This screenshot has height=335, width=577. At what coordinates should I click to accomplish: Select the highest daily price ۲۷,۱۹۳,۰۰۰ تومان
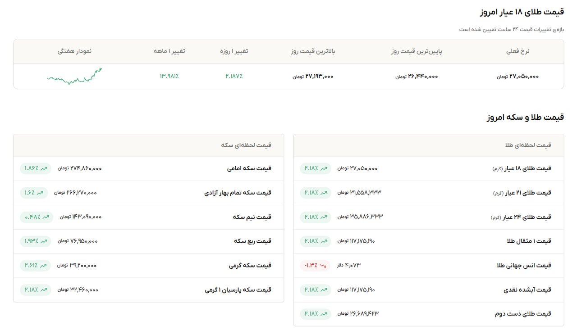[313, 77]
